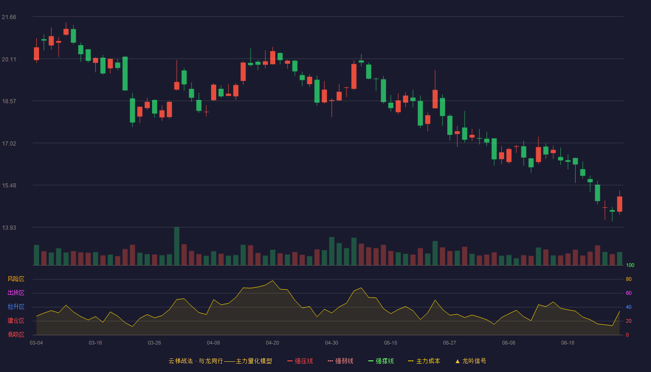The width and height of the screenshot is (651, 372).
Task: Click the 06-08 date axis label
Action: (509, 343)
